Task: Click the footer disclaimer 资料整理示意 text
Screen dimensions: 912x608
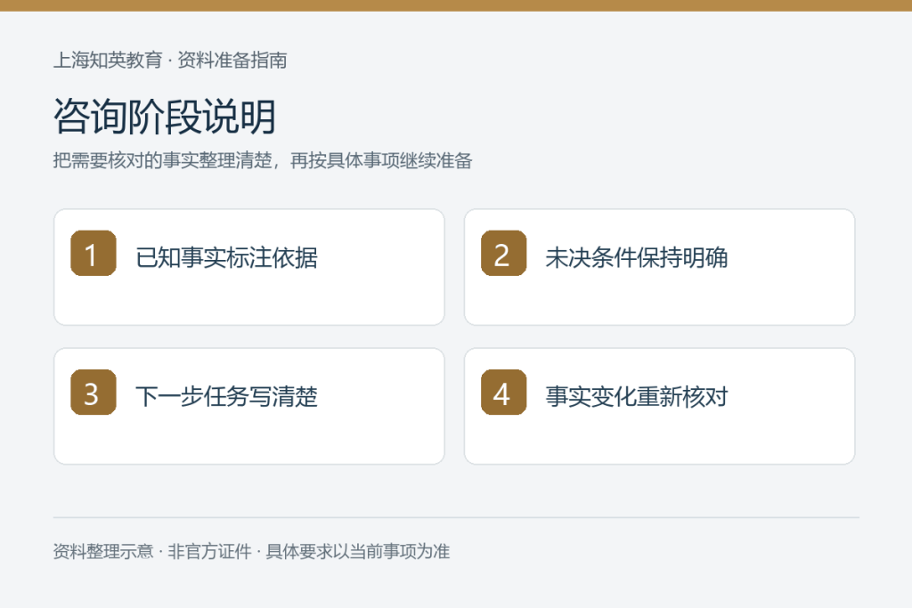Action: tap(103, 551)
